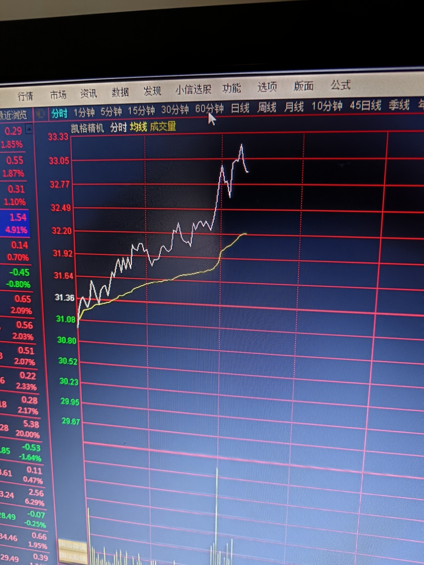Select the 45日线 period tab
424x565 pixels.
click(365, 105)
